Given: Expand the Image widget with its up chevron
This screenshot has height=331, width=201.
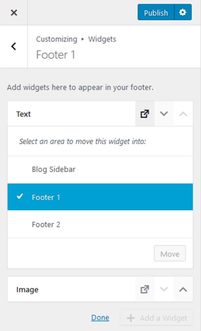Looking at the screenshot, I should (x=183, y=289).
